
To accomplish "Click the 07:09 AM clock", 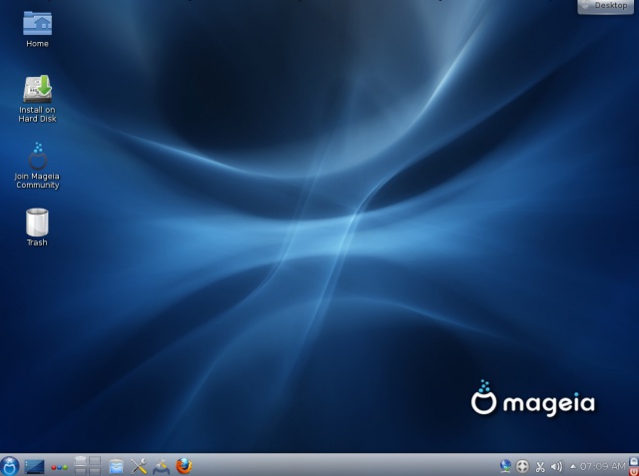I will [603, 466].
